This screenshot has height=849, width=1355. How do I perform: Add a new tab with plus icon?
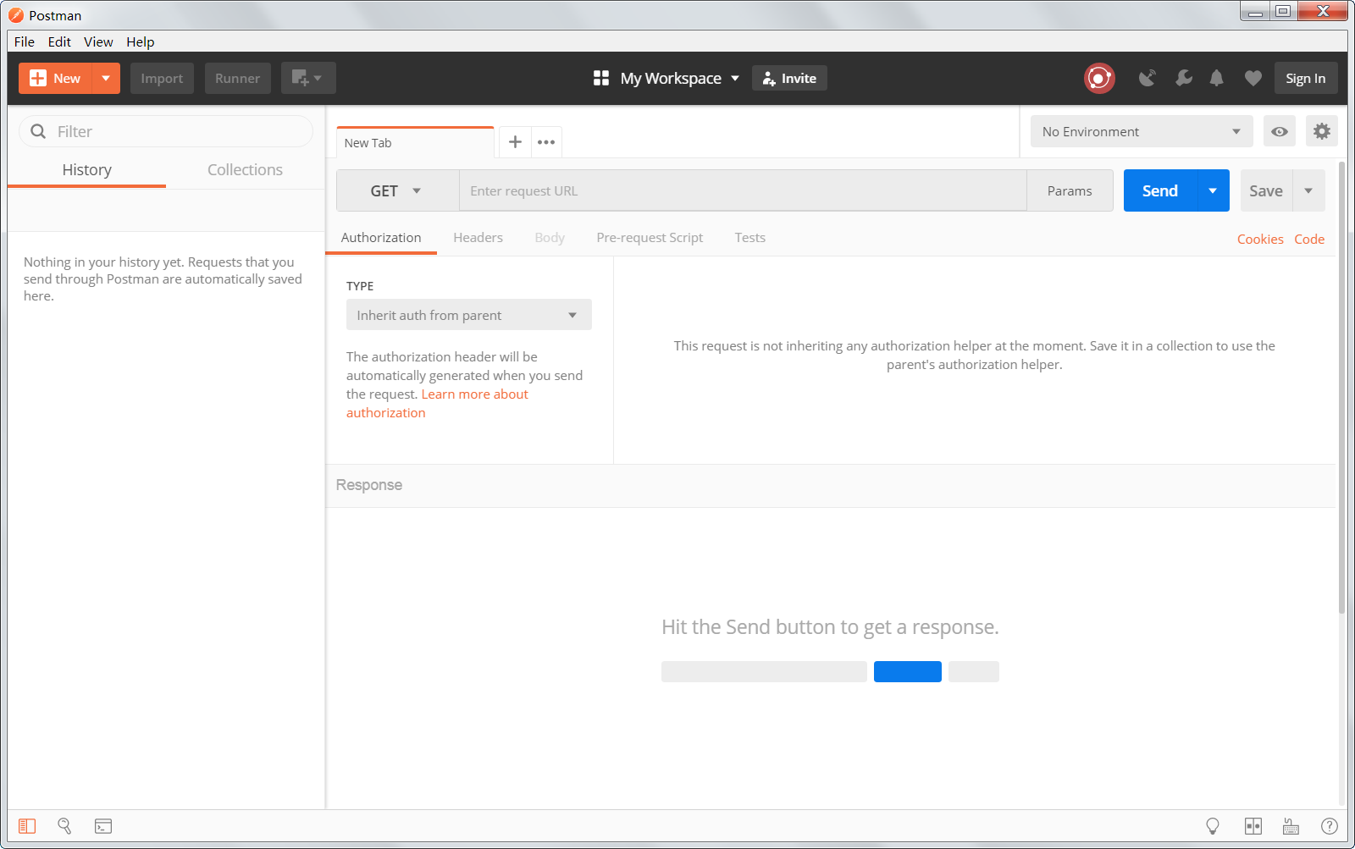click(515, 142)
